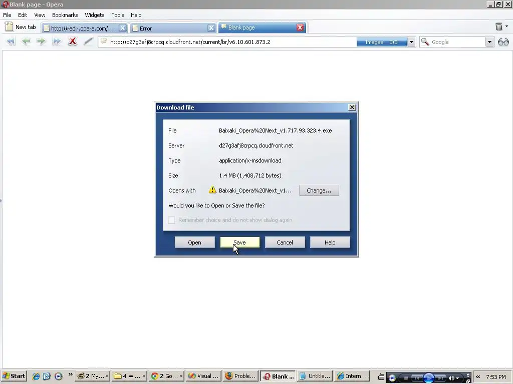Click the size 1.4 MB (1,408,712 bytes)
The image size is (513, 384).
[x=250, y=175]
